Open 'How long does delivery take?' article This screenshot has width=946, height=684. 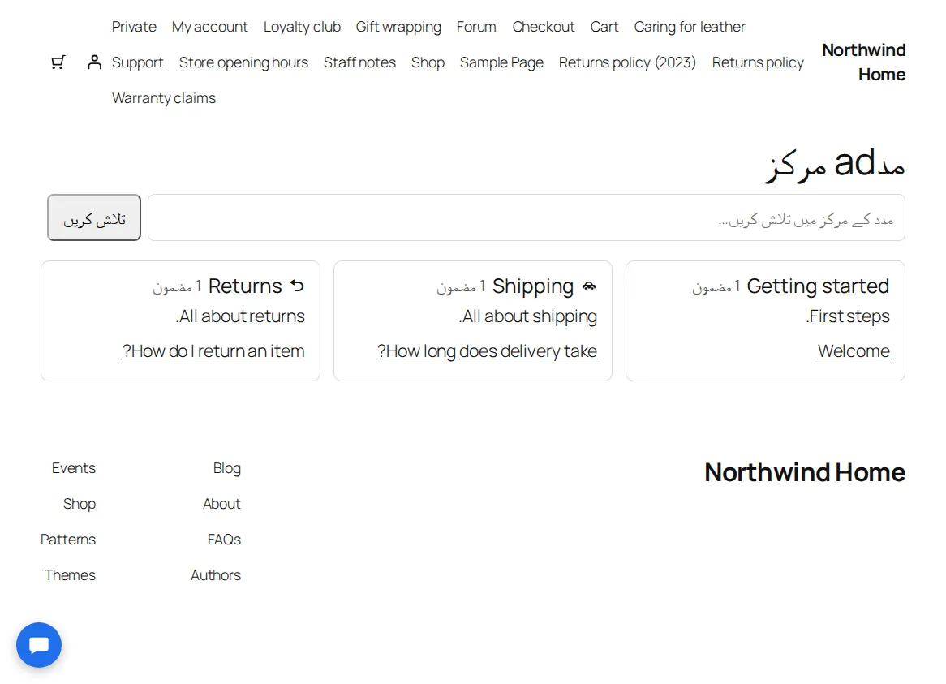click(x=488, y=351)
